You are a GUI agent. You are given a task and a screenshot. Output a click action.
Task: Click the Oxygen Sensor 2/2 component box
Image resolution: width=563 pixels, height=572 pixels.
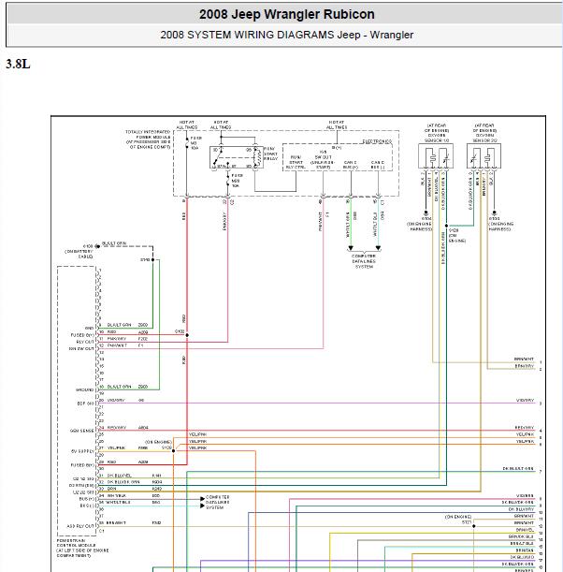point(484,155)
